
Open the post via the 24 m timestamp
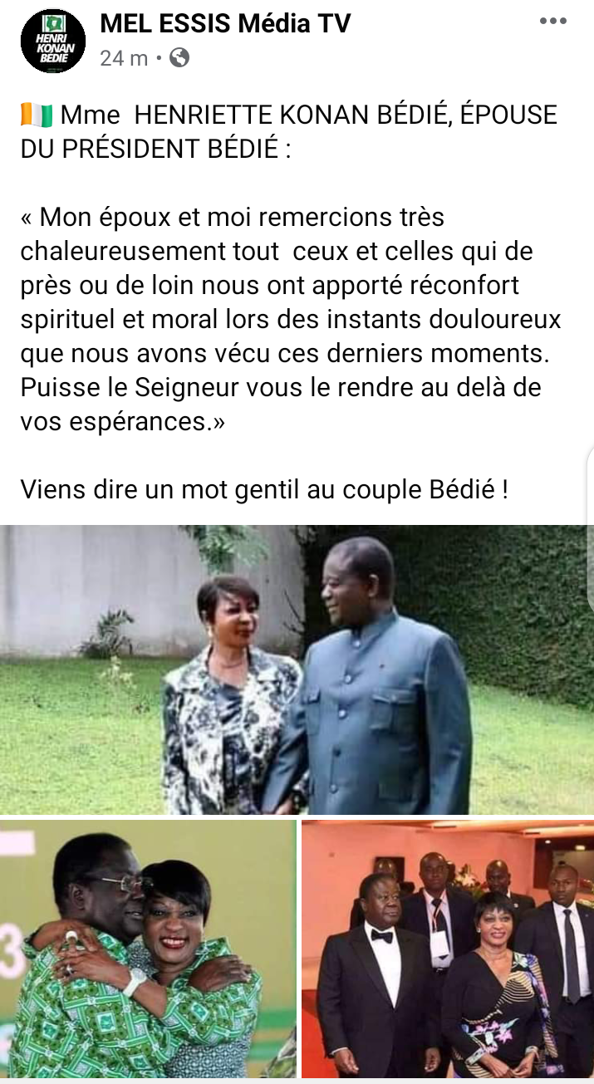[124, 58]
